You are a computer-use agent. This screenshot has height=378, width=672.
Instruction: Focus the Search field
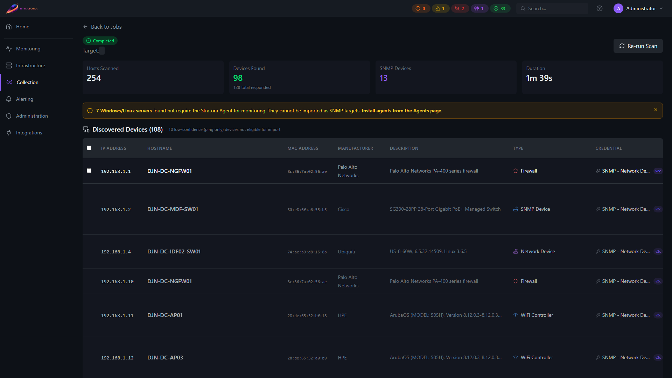(x=552, y=8)
